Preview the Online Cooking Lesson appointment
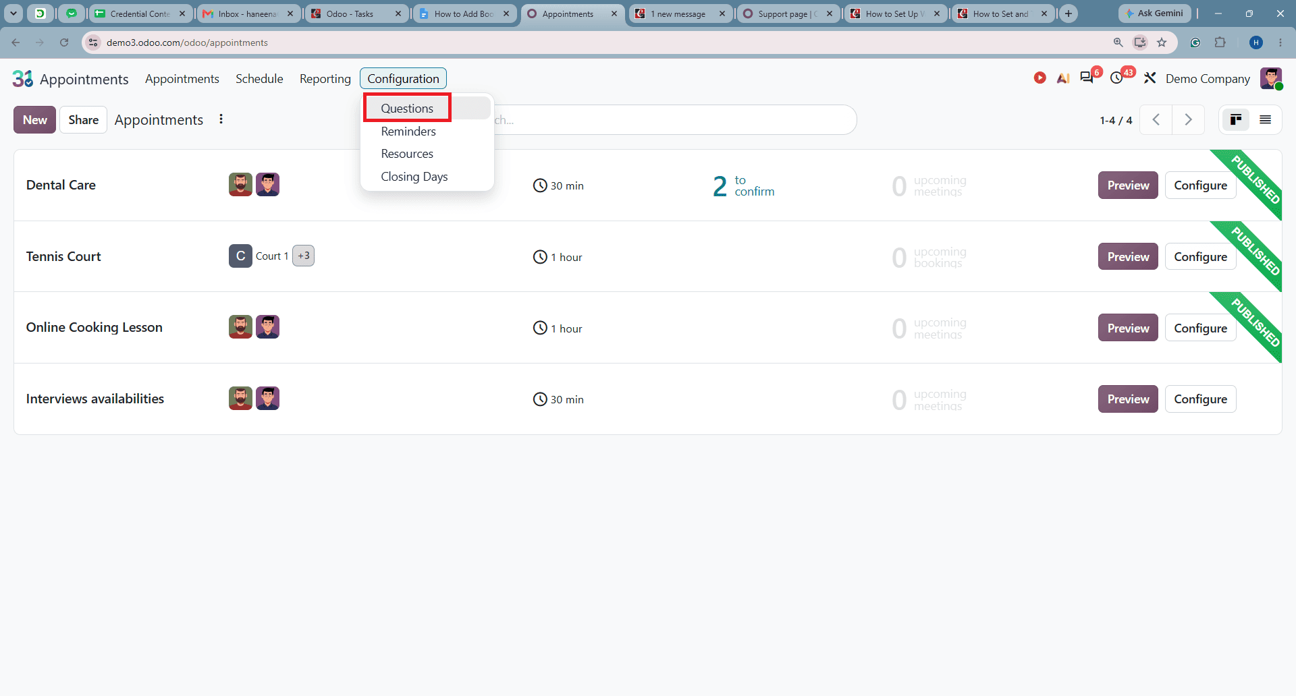Screen dimensions: 1296x696 coord(1128,328)
